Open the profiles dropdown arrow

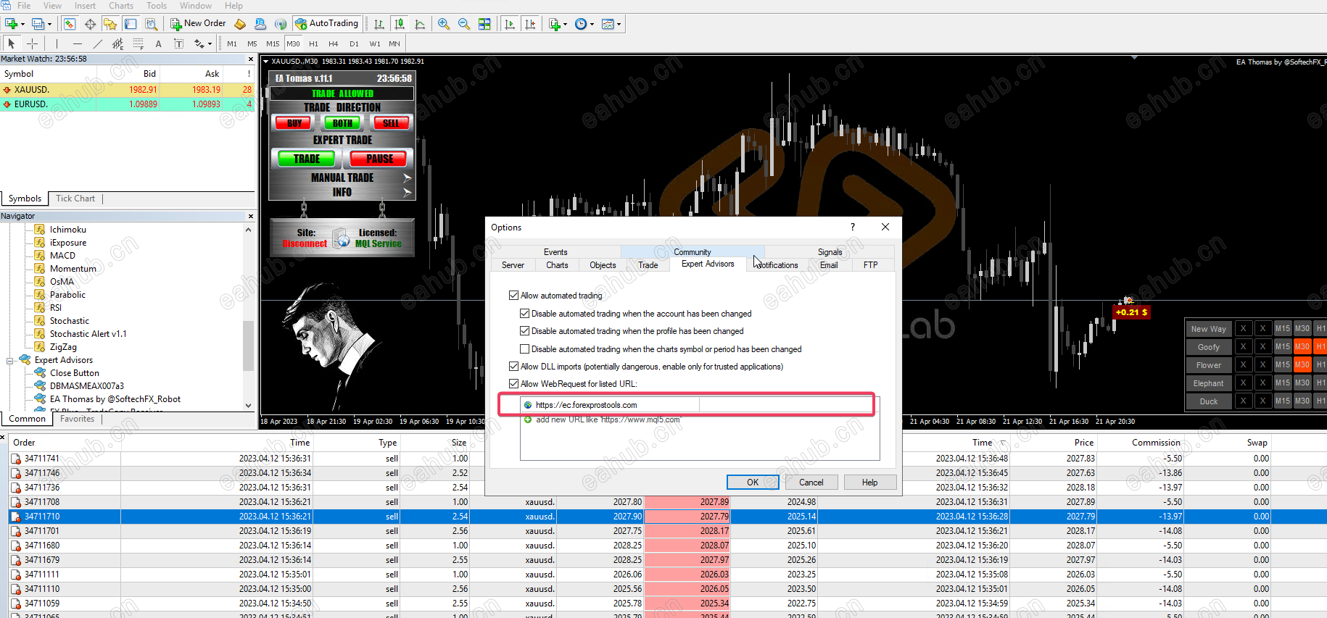click(49, 25)
